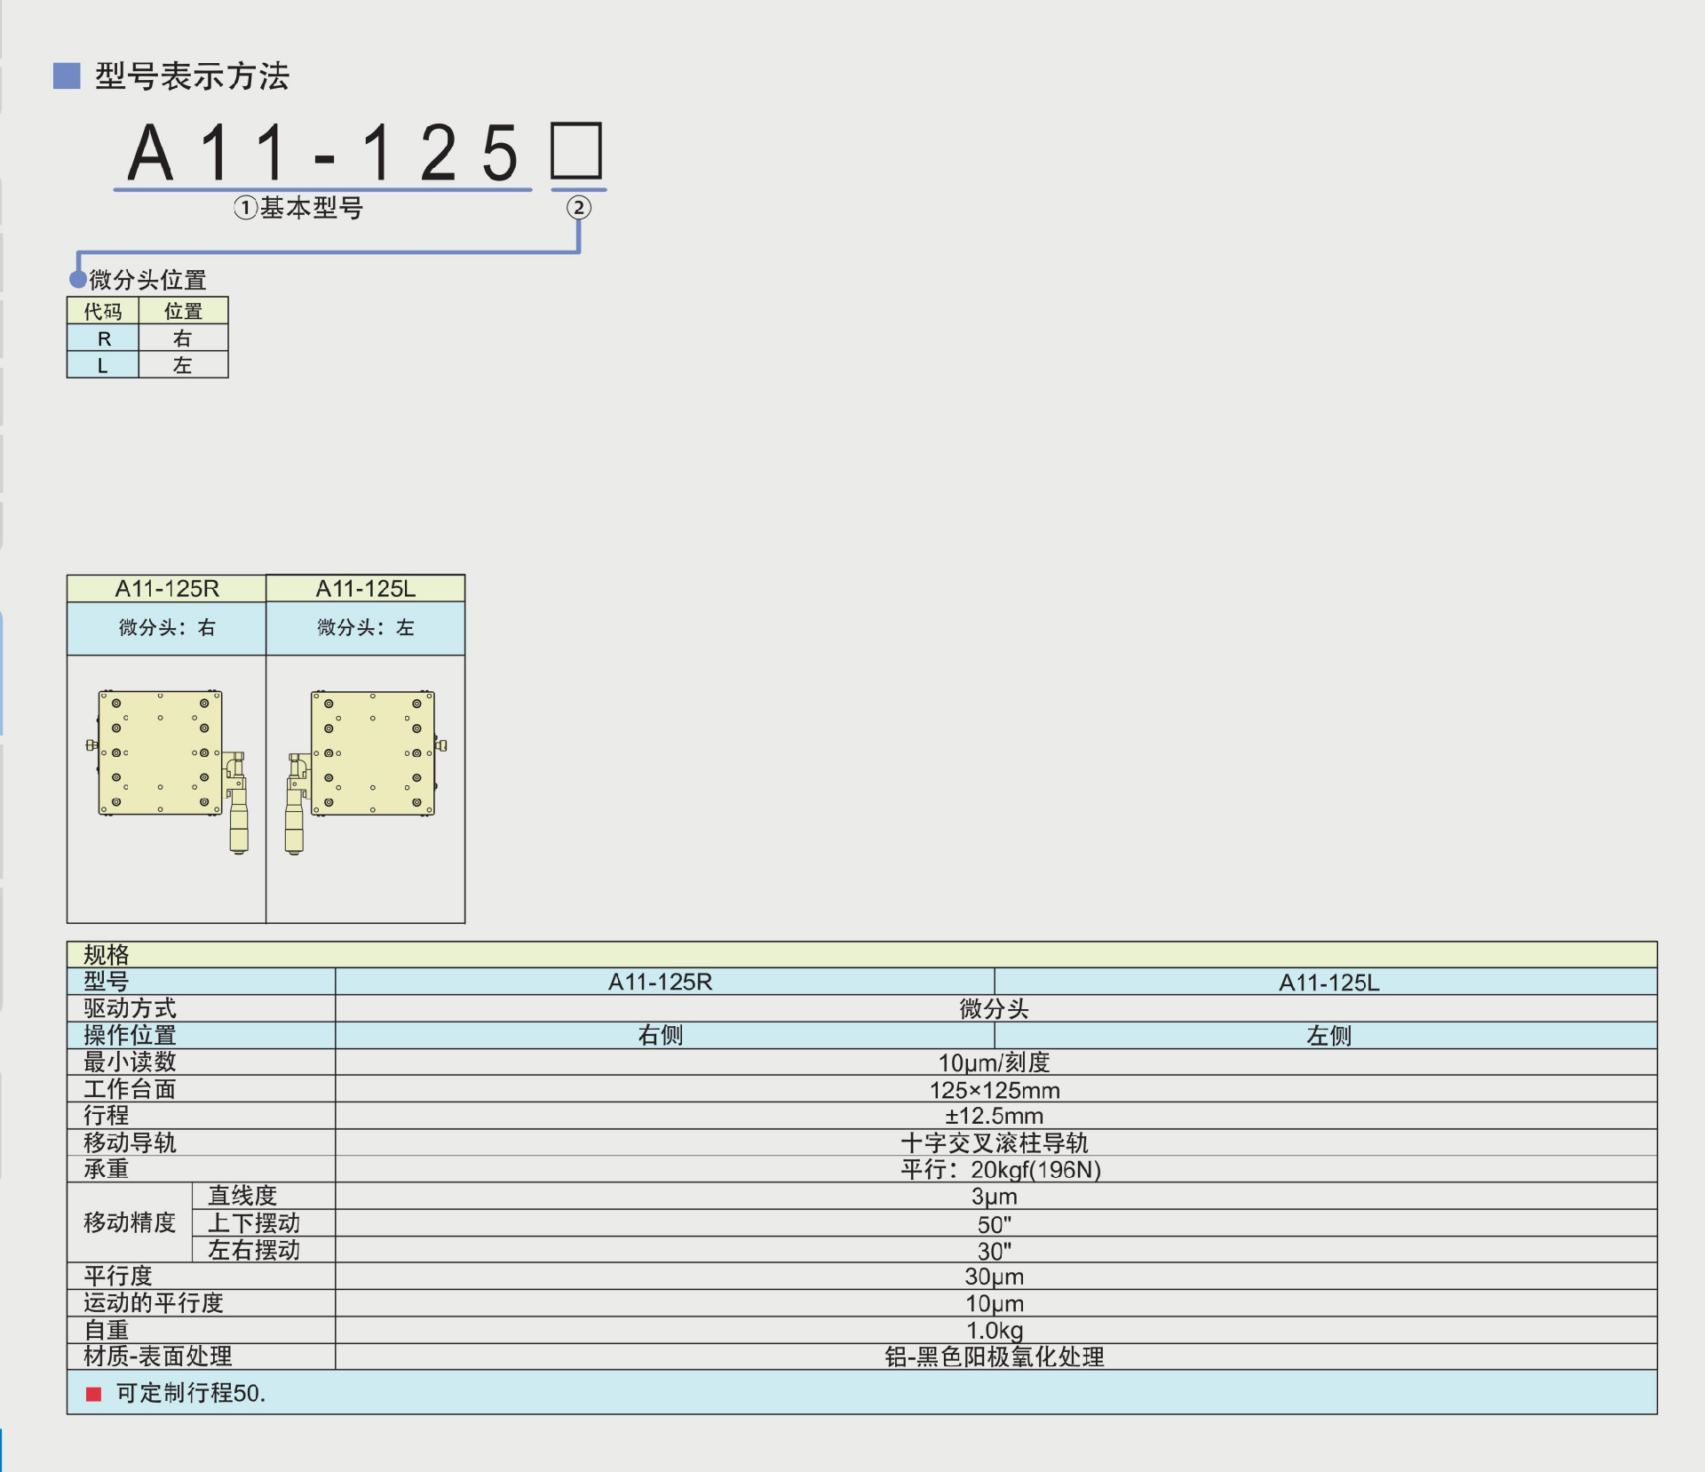1705x1472 pixels.
Task: Click the R code cell in position table
Action: 103,338
